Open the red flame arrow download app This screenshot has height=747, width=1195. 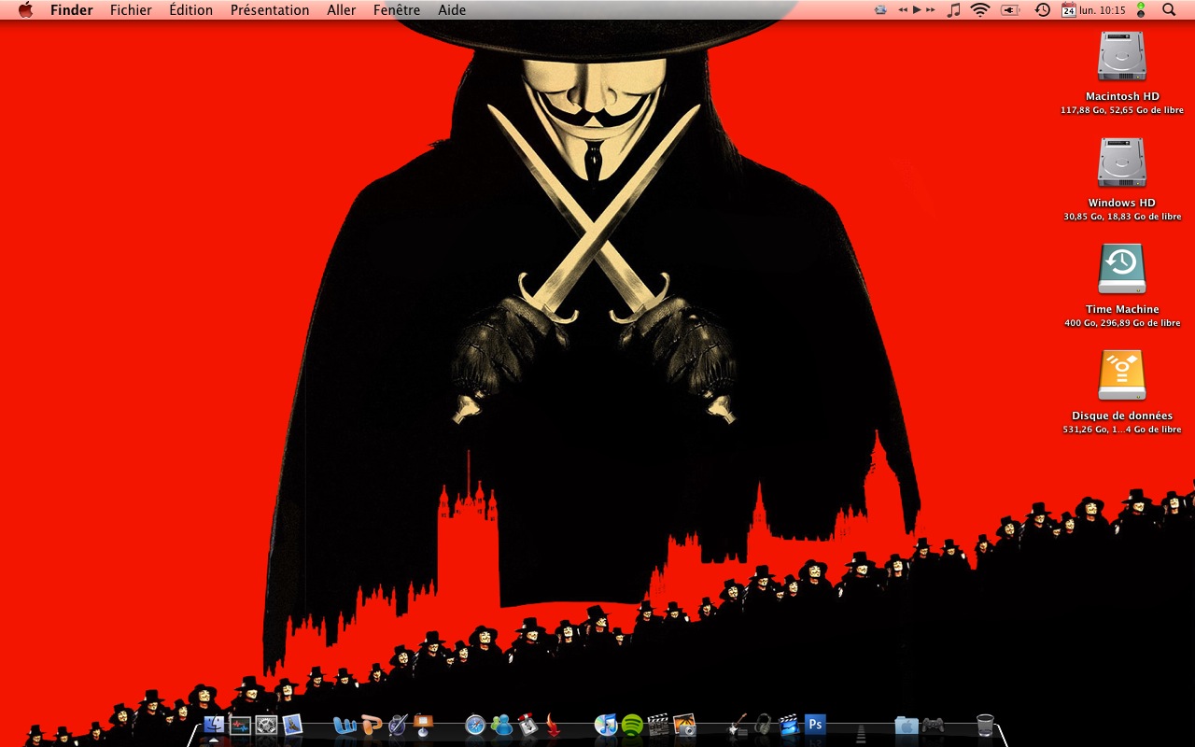[x=554, y=725]
